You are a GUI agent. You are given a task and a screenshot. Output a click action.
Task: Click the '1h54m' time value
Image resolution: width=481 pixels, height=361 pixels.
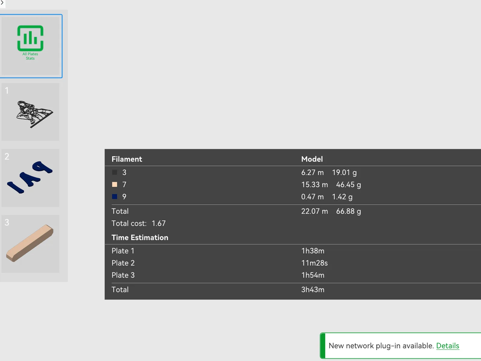click(313, 275)
